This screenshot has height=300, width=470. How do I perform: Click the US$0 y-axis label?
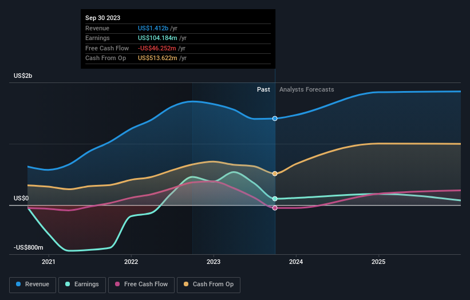[21, 199]
